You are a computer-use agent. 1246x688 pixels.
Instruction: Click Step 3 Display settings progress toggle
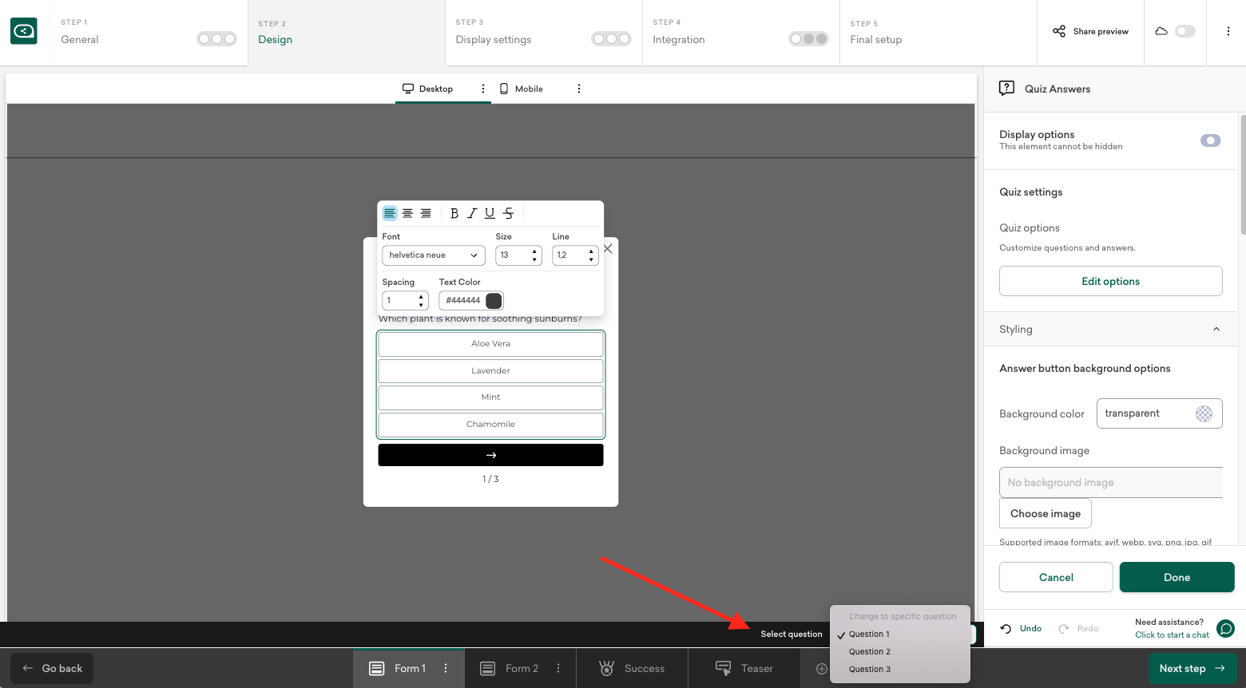tap(611, 38)
